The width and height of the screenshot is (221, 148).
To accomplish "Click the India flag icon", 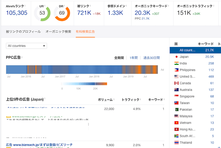I will 176,63.
